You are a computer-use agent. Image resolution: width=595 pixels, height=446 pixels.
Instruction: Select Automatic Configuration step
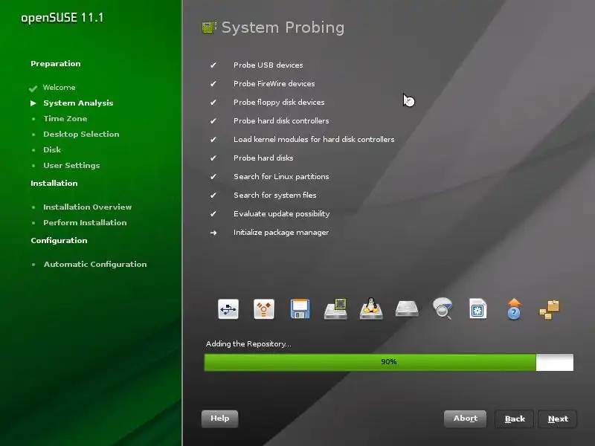[95, 265]
